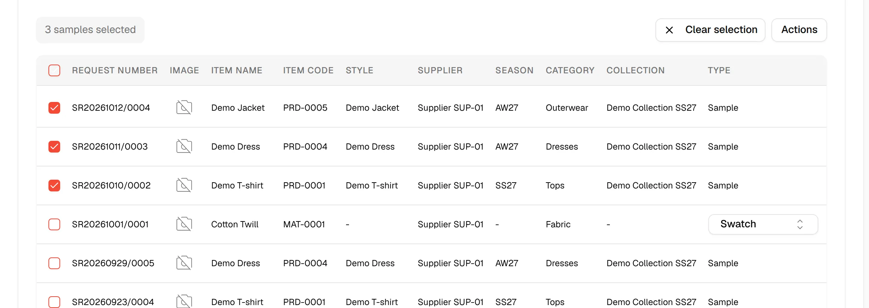Screen dimensions: 869x308
Task: Open the Actions menu button
Action: [799, 30]
